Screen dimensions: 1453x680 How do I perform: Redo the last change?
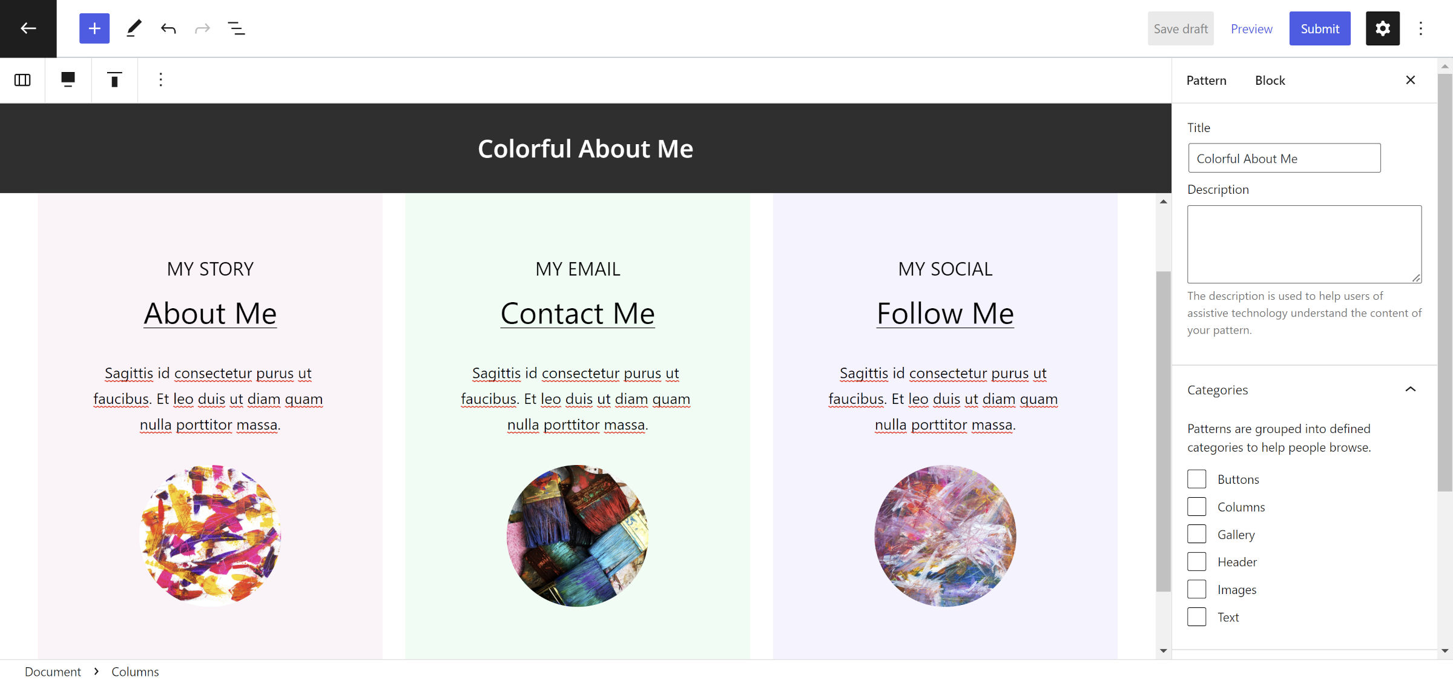[x=202, y=28]
